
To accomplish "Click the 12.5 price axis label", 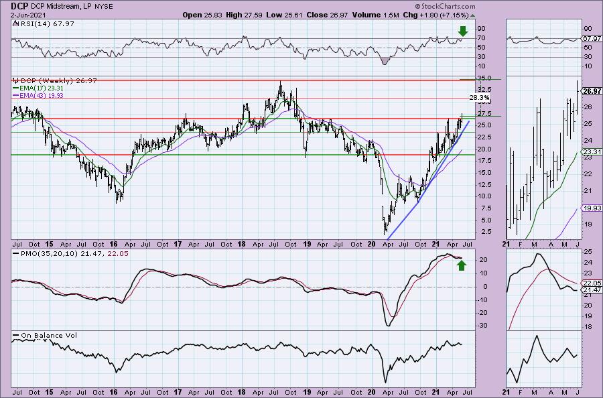I will click(x=484, y=184).
